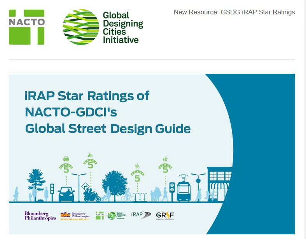Click the small NACTO logo in footer
Viewport: 306px width, 239px height.
100,216
